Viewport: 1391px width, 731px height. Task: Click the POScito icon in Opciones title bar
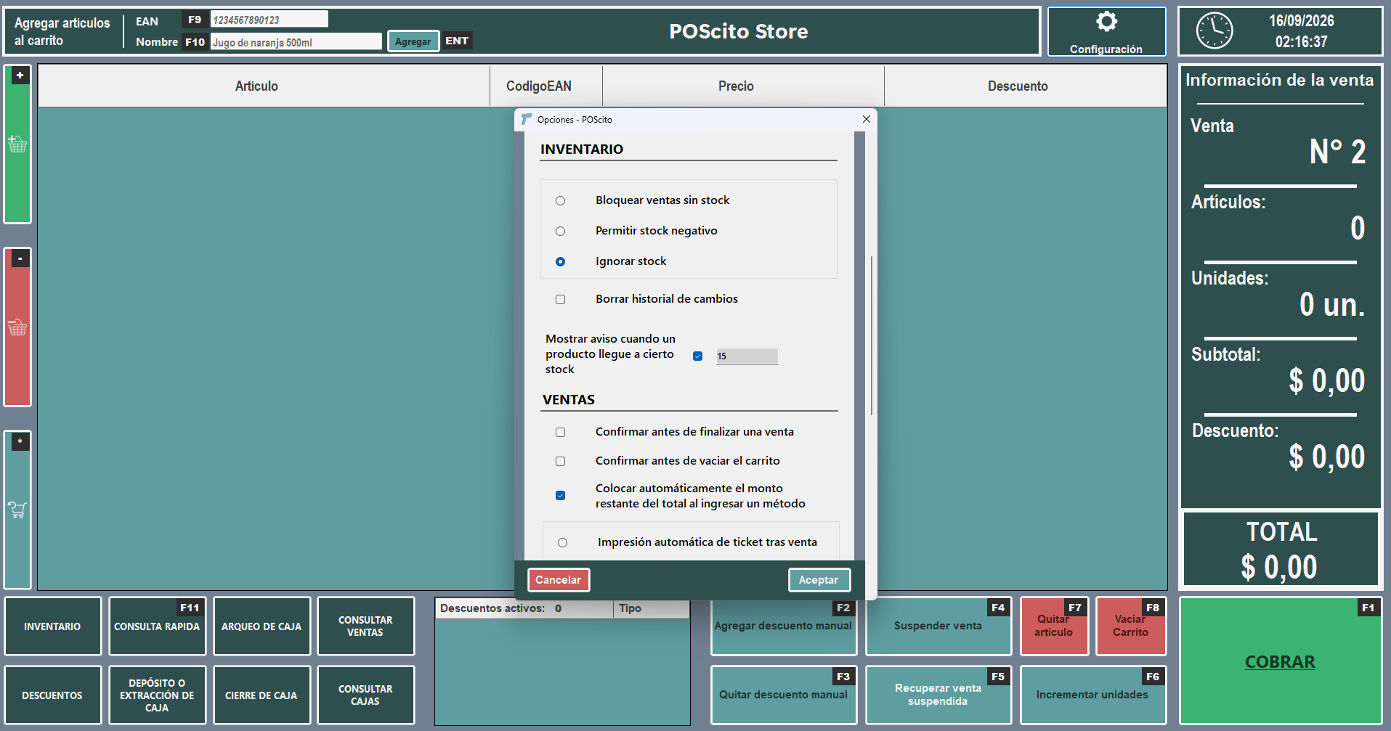pyautogui.click(x=527, y=119)
